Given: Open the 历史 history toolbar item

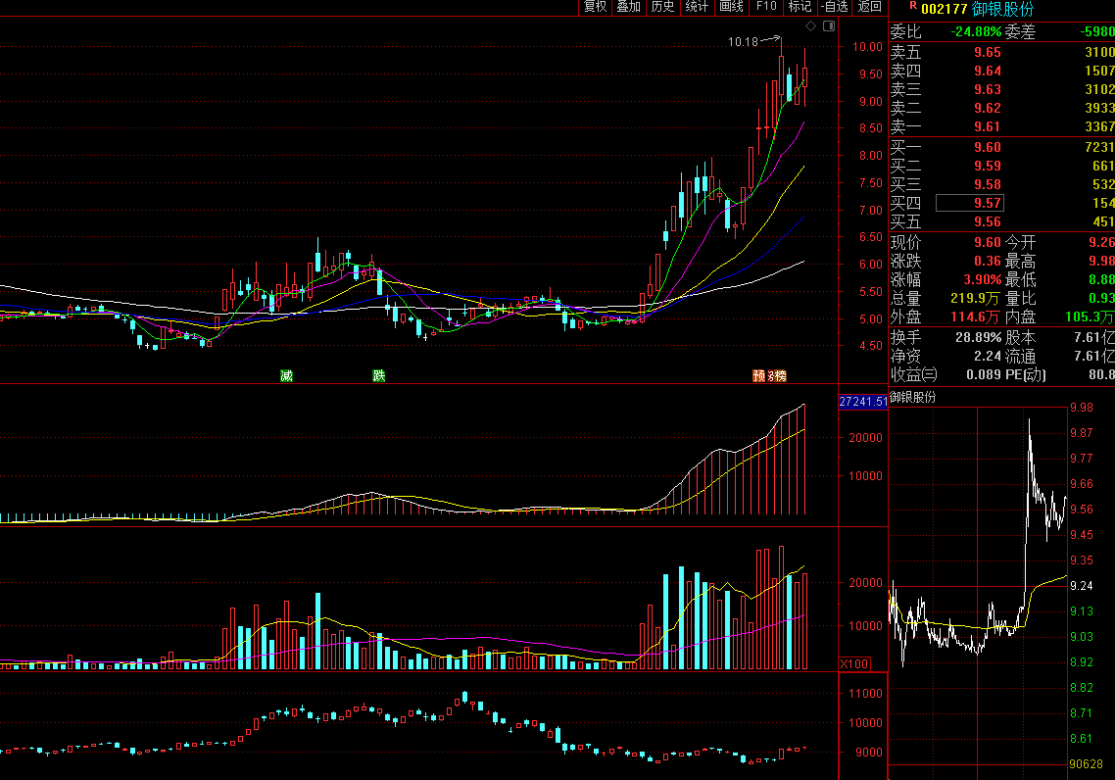Looking at the screenshot, I should tap(662, 7).
